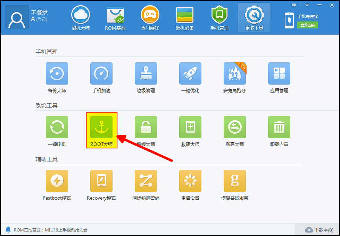Screen dimensions: 340x236
Task: Run 一键优化 rocket optimizer
Action: [190, 73]
